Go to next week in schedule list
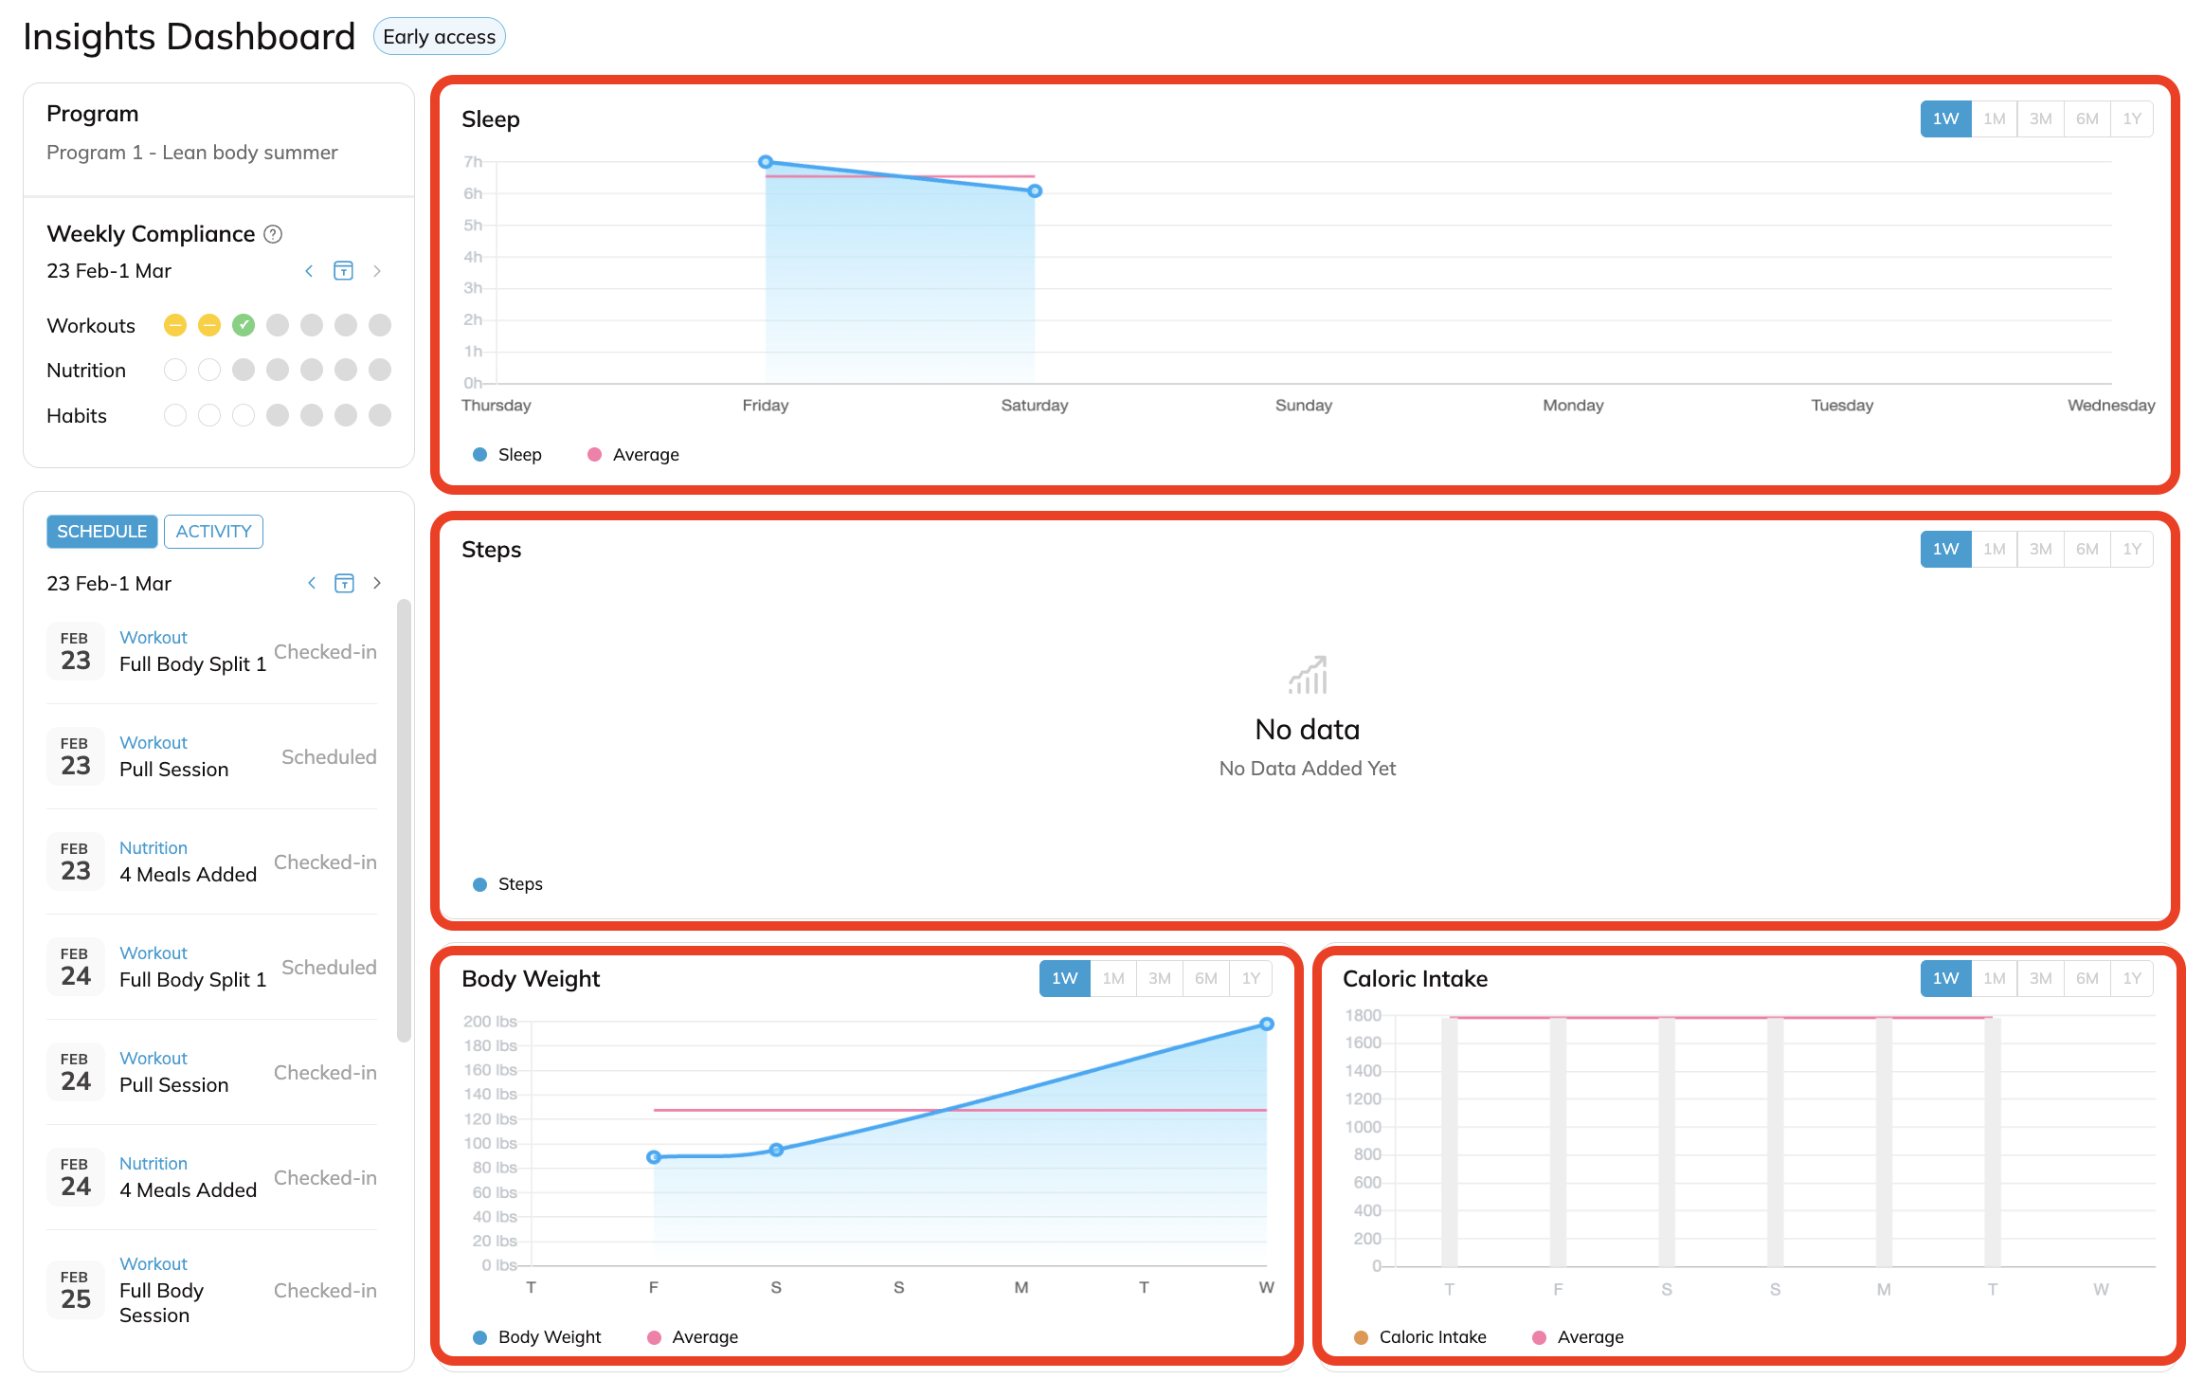This screenshot has height=1397, width=2204. 377,583
